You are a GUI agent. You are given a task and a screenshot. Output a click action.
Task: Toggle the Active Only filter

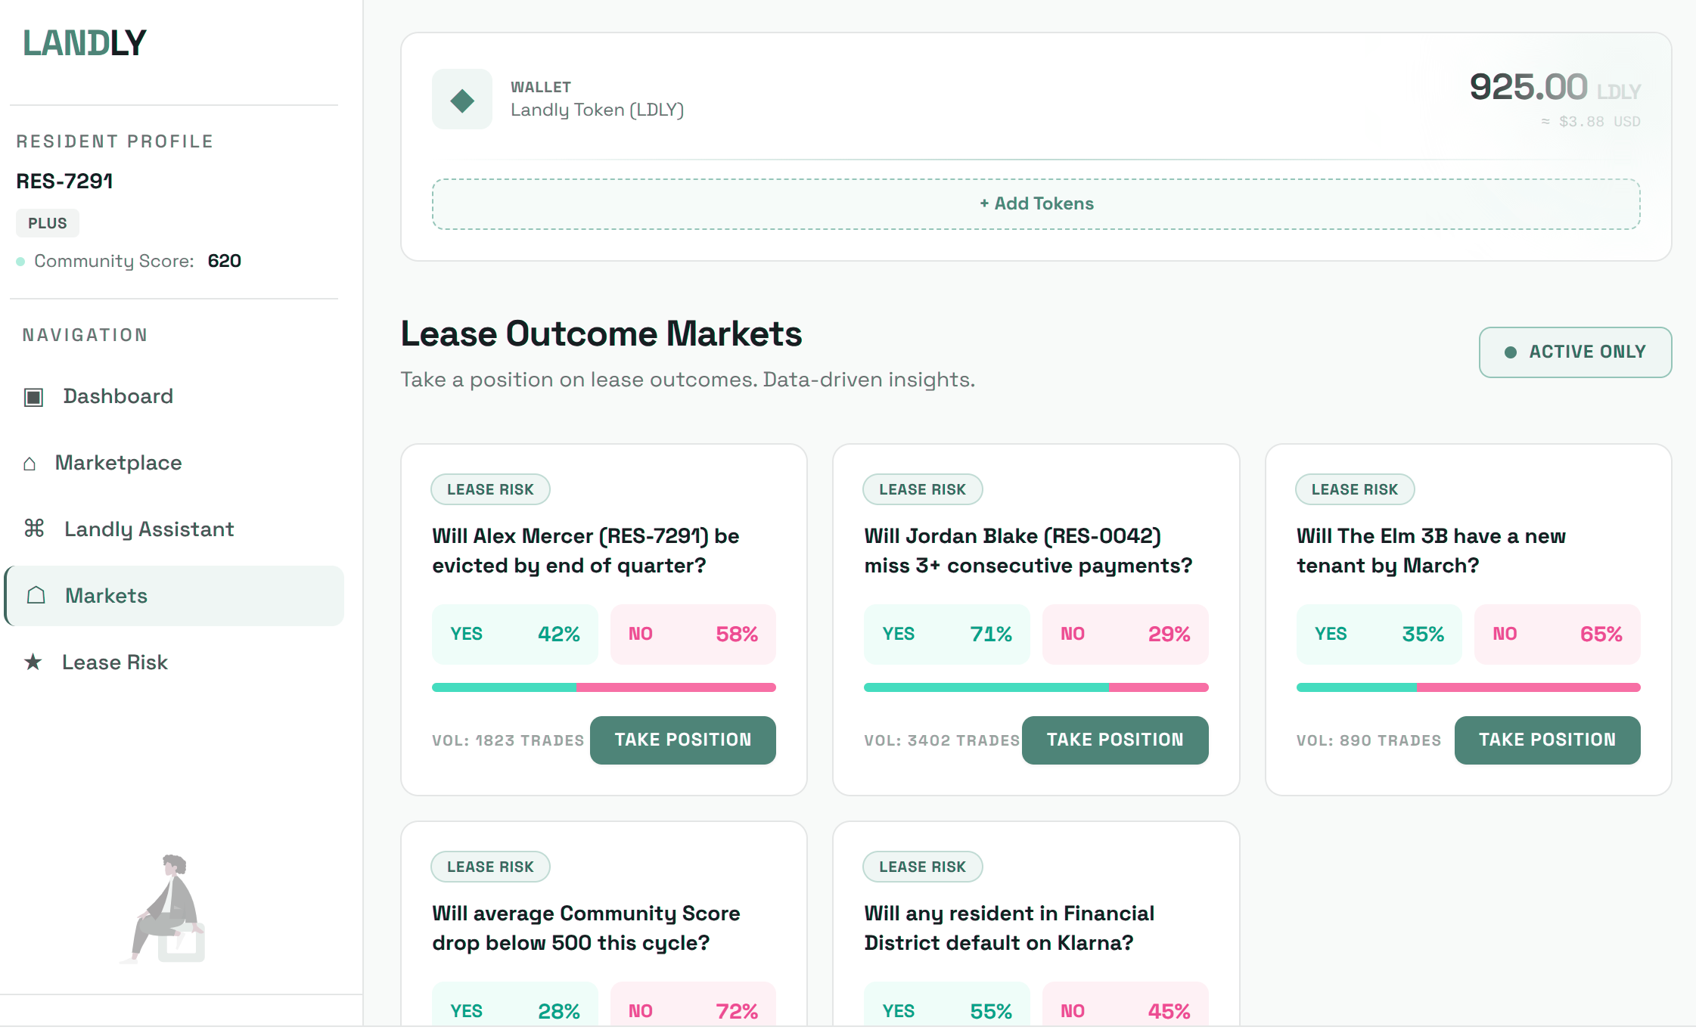[1574, 352]
